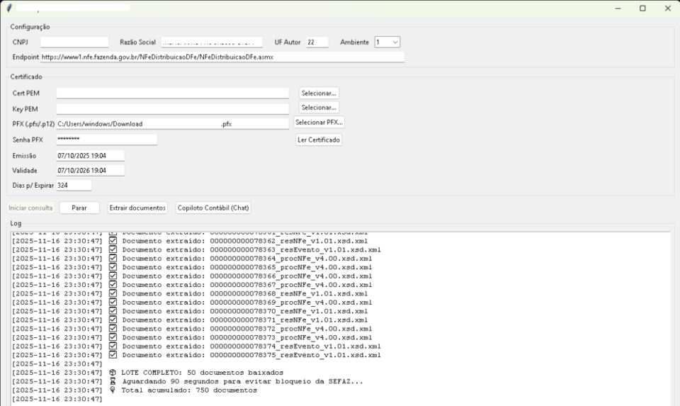This screenshot has height=406, width=680.
Task: Click the Key PEM path field
Action: [x=173, y=109]
